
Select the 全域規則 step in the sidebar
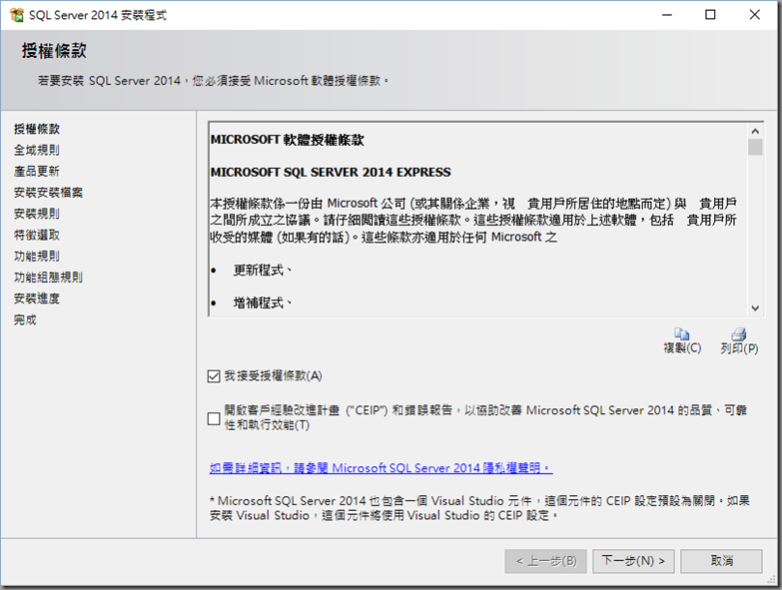[37, 150]
